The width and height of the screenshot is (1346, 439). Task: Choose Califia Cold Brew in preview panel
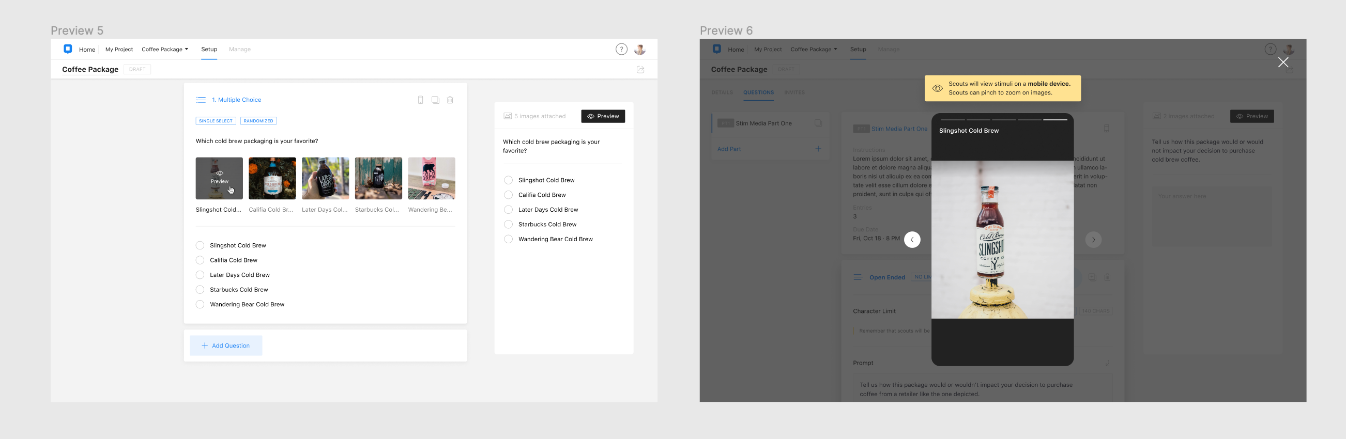(x=509, y=195)
